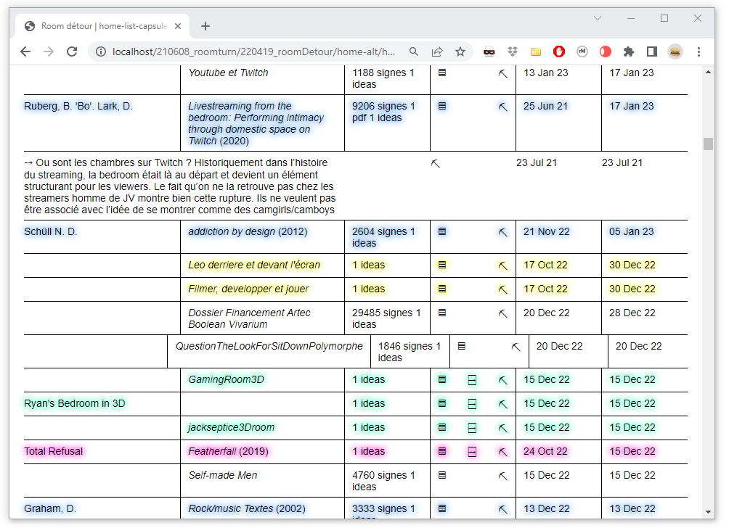Screen dimensions: 729x528
Task: Click the list icon in the QuestionTheLookForSitDownPolymorphe row
Action: [462, 347]
